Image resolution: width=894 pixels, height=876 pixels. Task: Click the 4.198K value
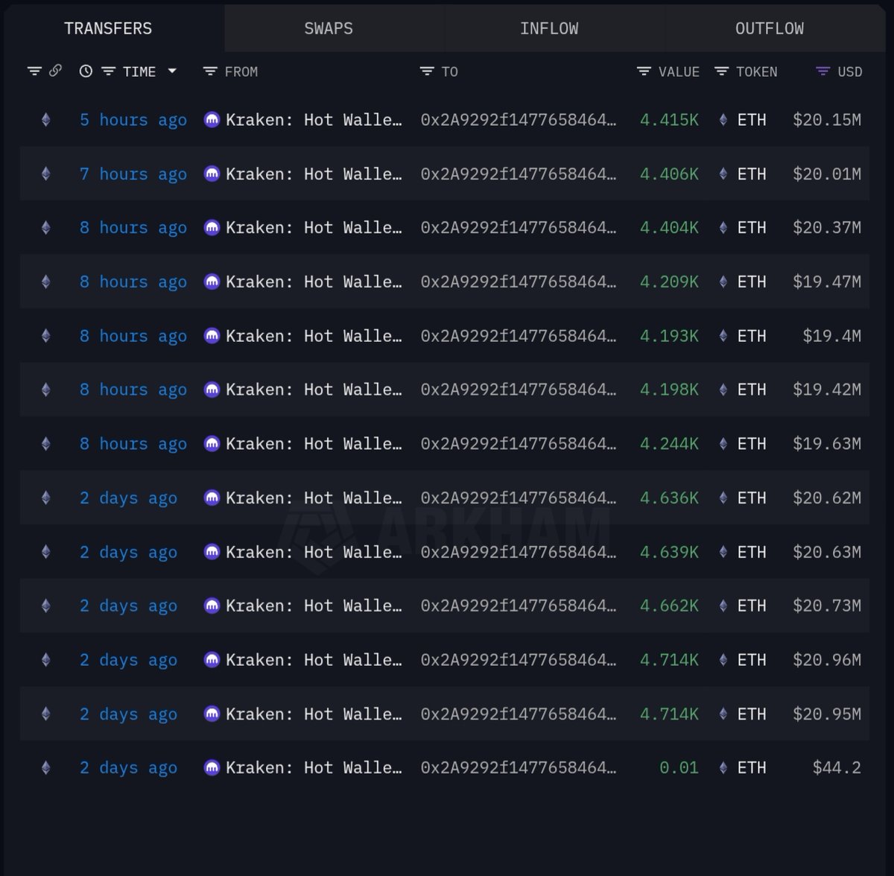coord(669,390)
